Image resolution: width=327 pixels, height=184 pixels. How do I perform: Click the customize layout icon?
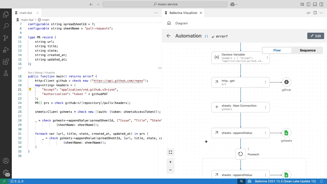pyautogui.click(x=302, y=4)
